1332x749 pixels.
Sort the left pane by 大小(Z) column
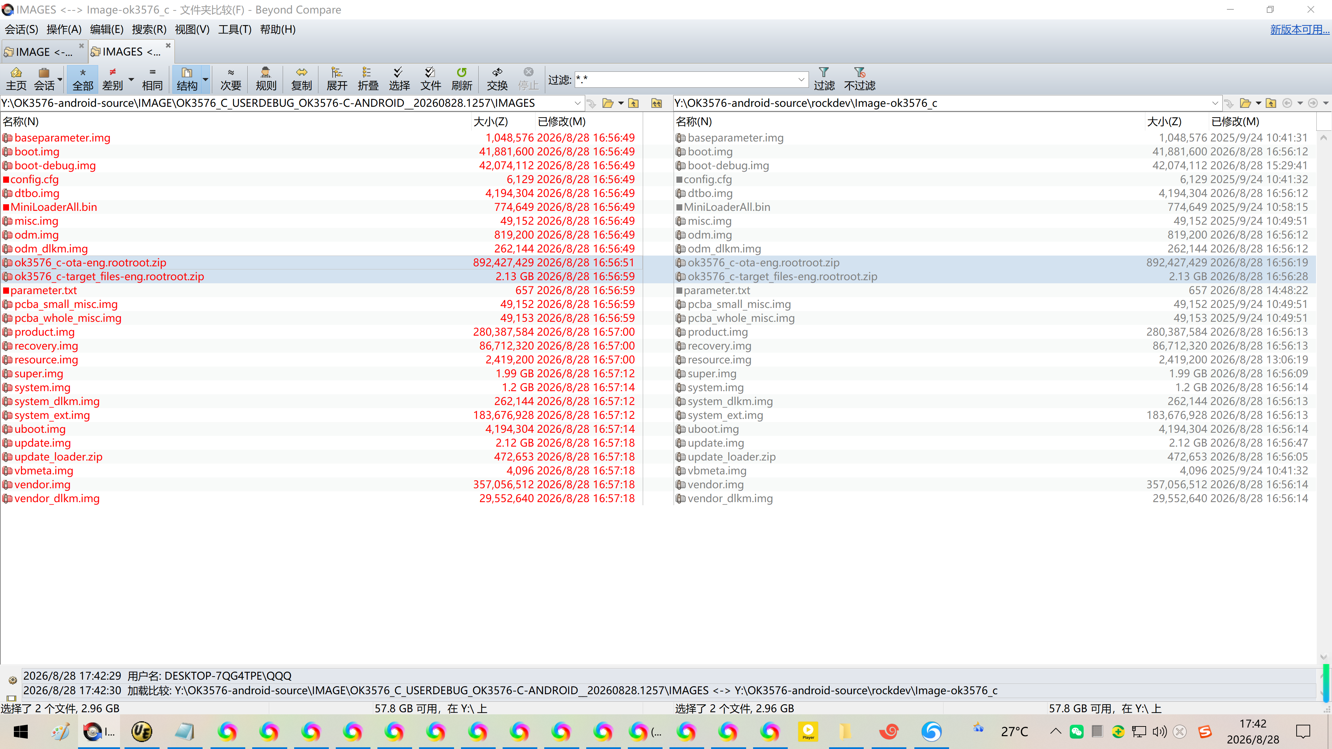click(491, 121)
